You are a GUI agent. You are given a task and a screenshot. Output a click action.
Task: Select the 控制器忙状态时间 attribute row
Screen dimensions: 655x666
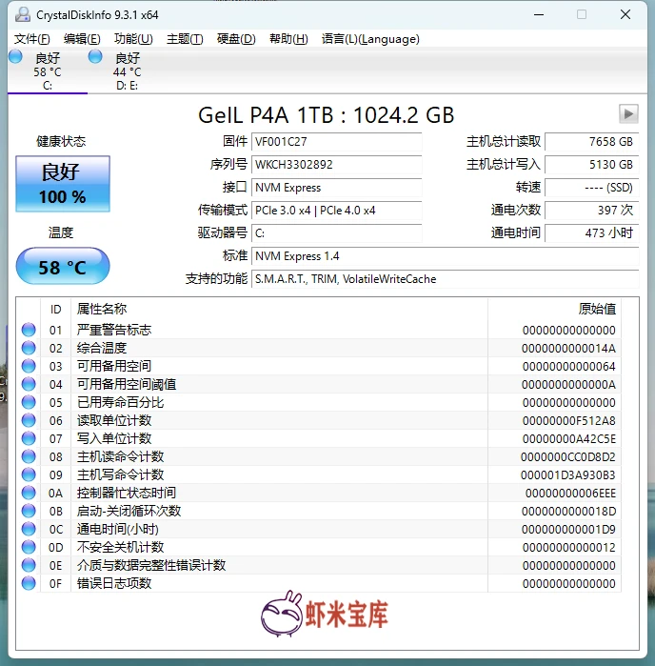pos(319,493)
